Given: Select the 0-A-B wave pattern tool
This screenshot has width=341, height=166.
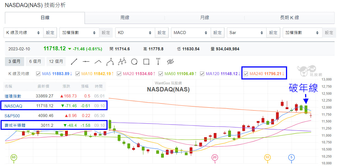Looking at the screenshot, I should click(110, 62).
